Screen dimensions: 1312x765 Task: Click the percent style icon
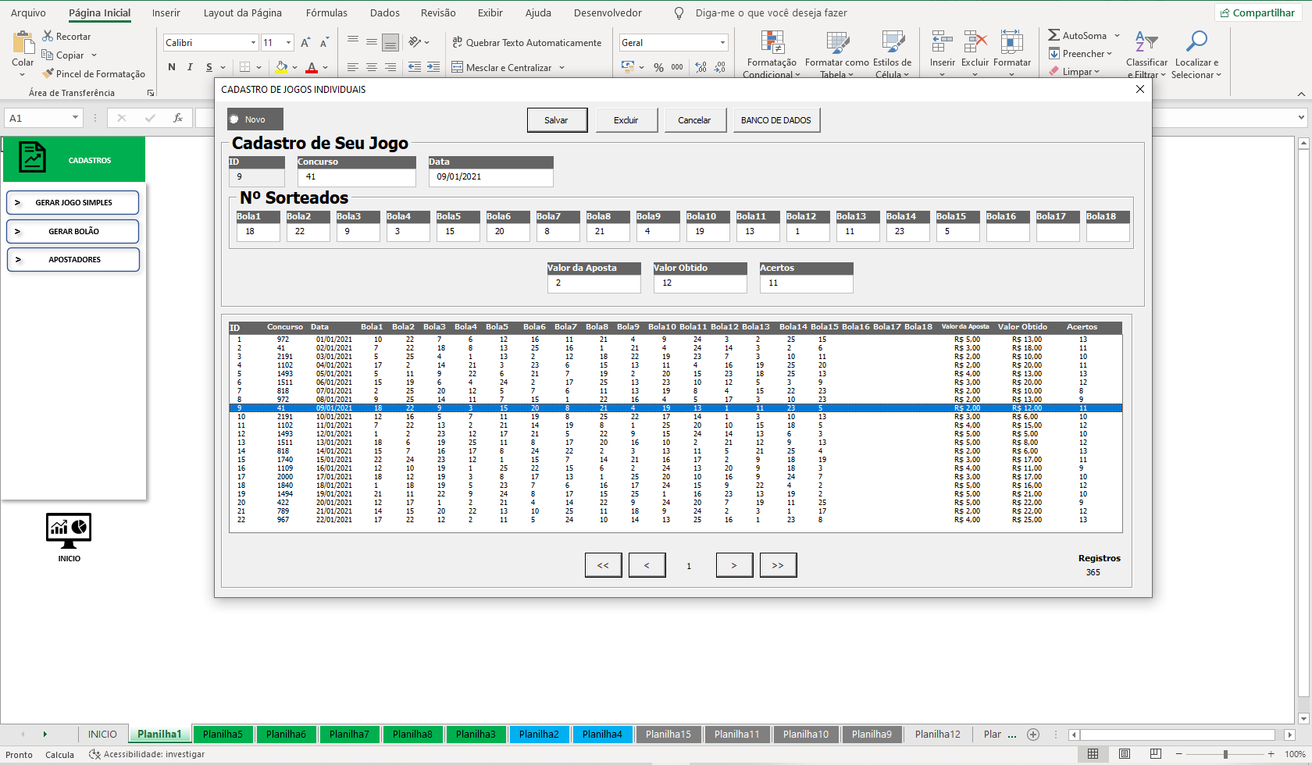click(x=658, y=67)
